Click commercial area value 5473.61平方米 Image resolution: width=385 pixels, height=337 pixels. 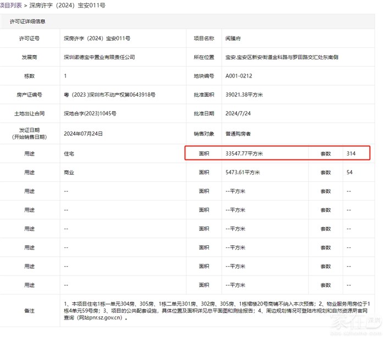243,173
